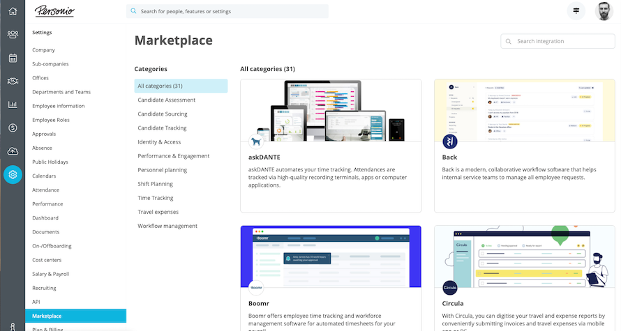Image resolution: width=621 pixels, height=331 pixels.
Task: Open Recruiting settings
Action: pos(44,288)
